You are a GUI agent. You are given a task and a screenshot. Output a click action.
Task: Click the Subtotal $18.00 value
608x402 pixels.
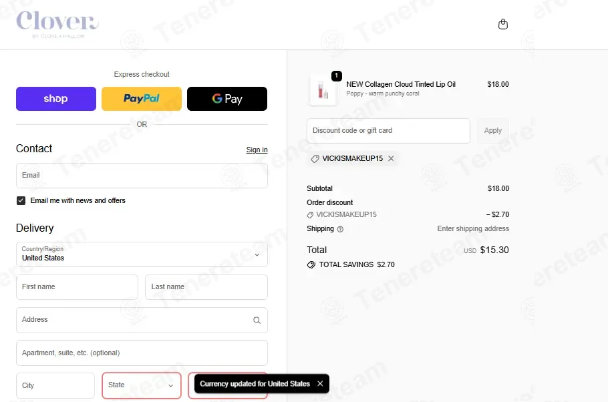click(498, 188)
